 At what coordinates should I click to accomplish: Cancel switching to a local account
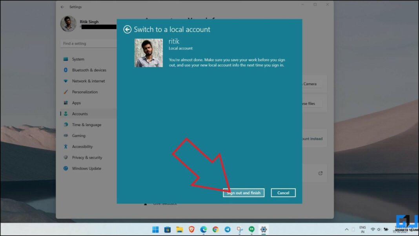[283, 192]
